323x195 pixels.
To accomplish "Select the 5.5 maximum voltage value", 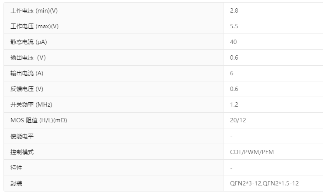I will click(x=234, y=26).
